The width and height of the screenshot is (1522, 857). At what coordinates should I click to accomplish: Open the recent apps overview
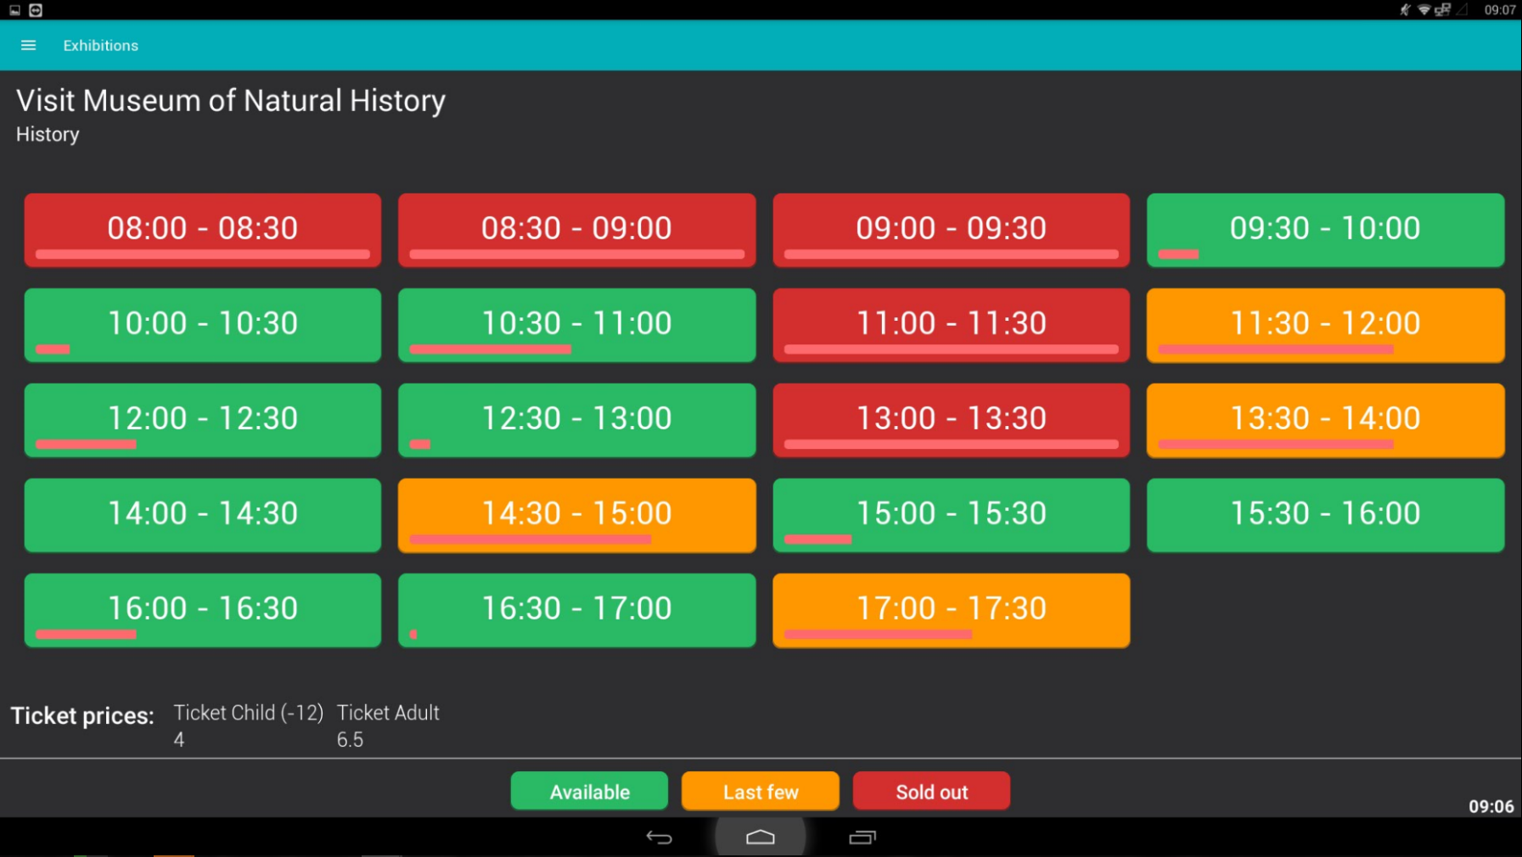pyautogui.click(x=862, y=837)
